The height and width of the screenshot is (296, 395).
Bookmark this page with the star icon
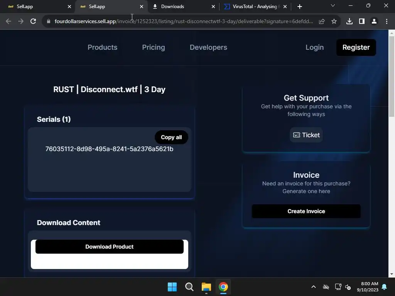pos(334,22)
